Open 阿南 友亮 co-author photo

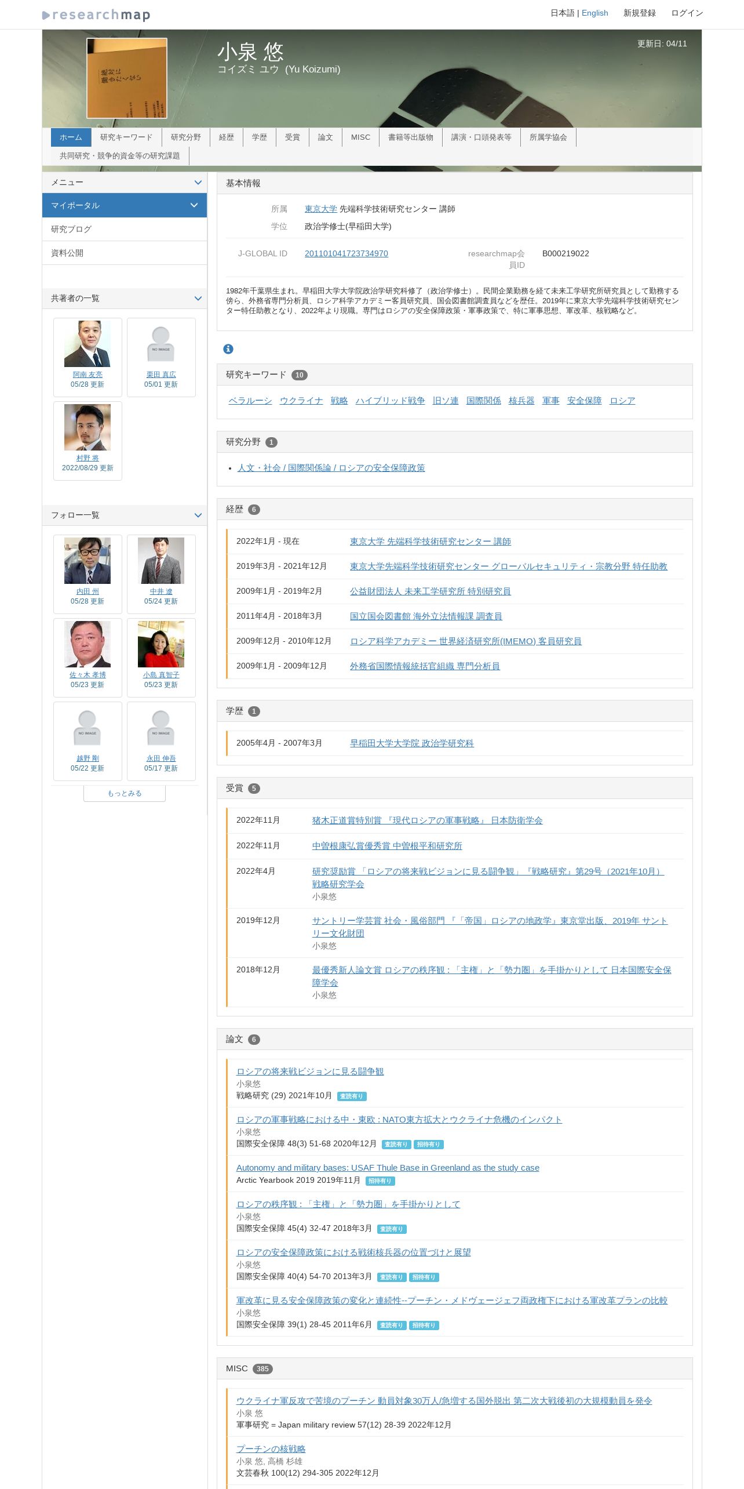[87, 344]
